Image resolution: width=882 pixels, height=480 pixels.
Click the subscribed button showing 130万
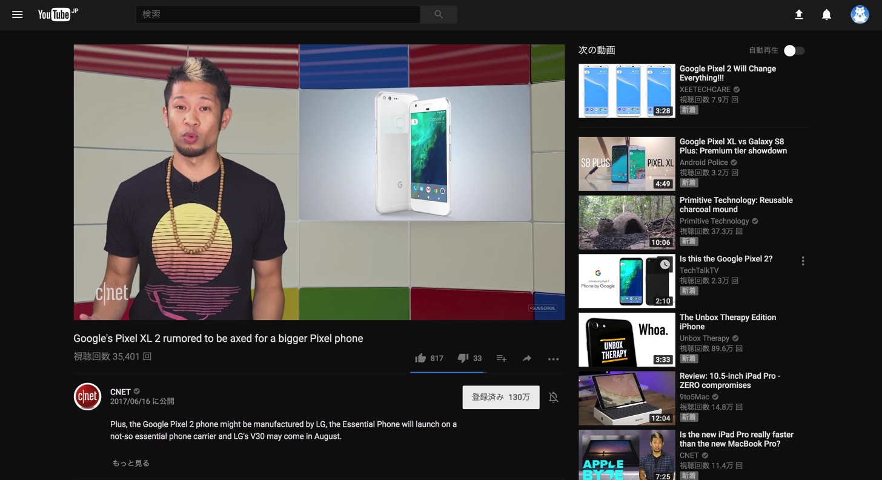pos(501,397)
